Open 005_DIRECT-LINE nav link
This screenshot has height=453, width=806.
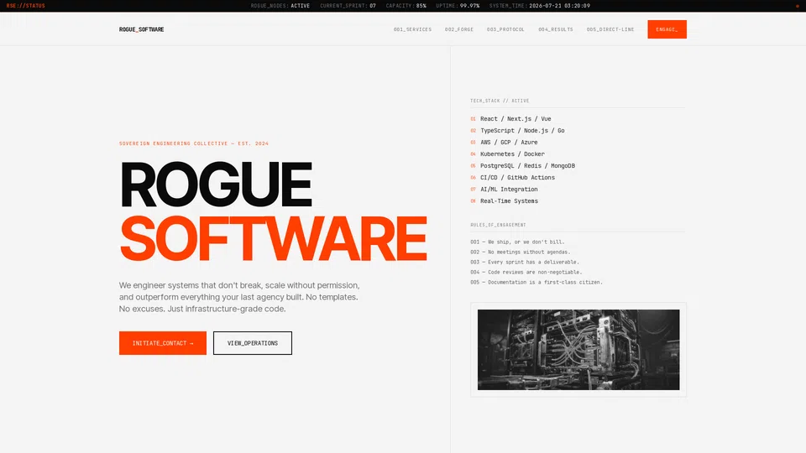(610, 29)
